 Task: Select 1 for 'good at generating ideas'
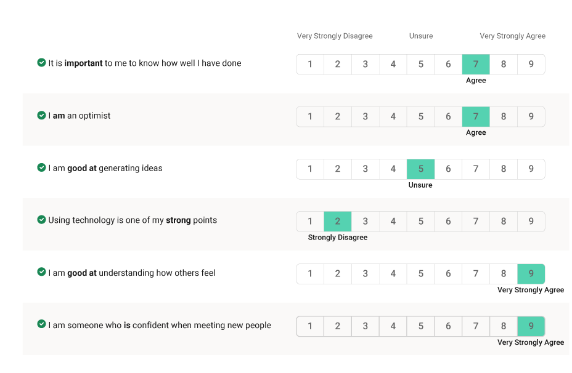[x=310, y=169]
